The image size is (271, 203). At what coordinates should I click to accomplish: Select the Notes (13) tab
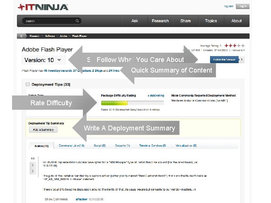[x=42, y=146]
